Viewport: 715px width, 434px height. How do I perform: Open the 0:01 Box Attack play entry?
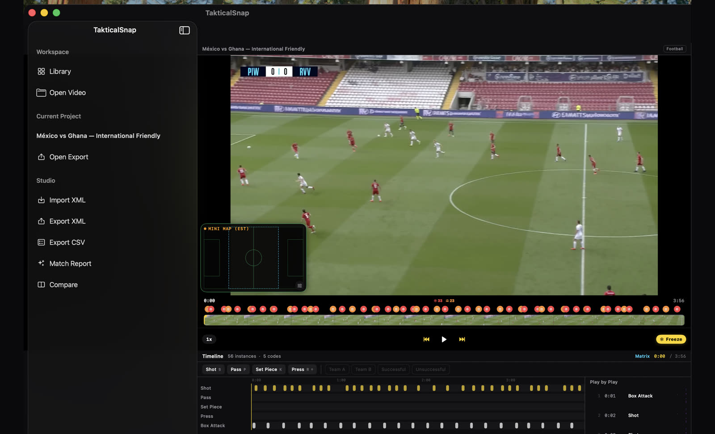coord(639,396)
